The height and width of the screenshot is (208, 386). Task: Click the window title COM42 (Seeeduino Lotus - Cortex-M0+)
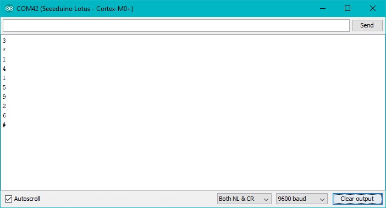tap(75, 9)
